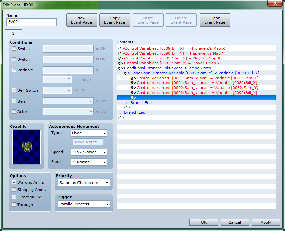This screenshot has height=231, width=285.
Task: Uncheck the Walking Anim. option
Action: click(14, 182)
